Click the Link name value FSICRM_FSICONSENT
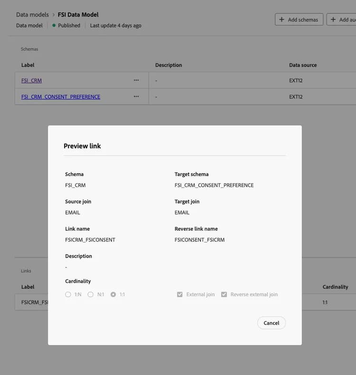The height and width of the screenshot is (375, 356). pyautogui.click(x=90, y=240)
